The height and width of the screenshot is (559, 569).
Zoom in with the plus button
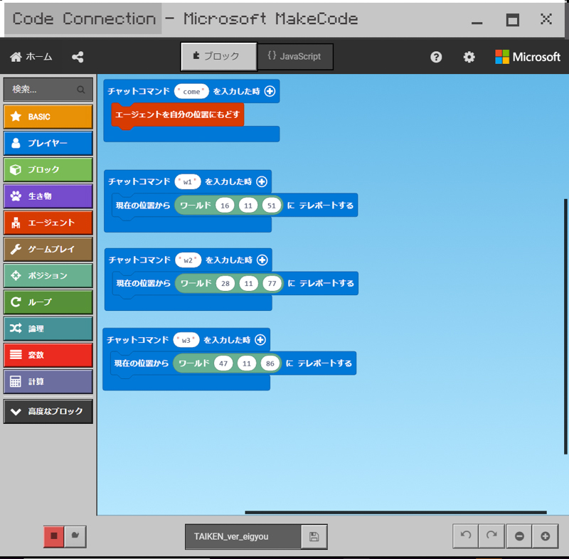coord(545,536)
